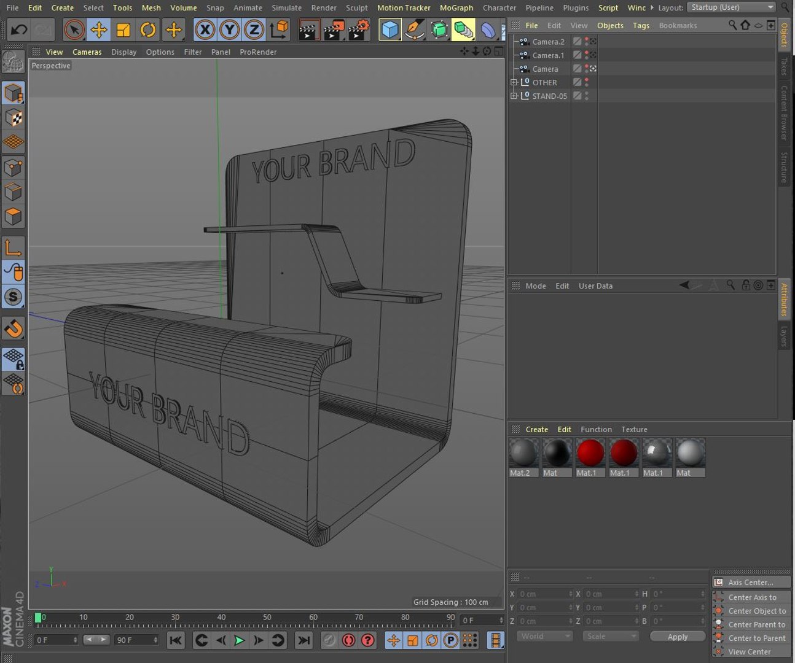Click the Viewport Solo S icon
The image size is (795, 663).
[x=14, y=297]
